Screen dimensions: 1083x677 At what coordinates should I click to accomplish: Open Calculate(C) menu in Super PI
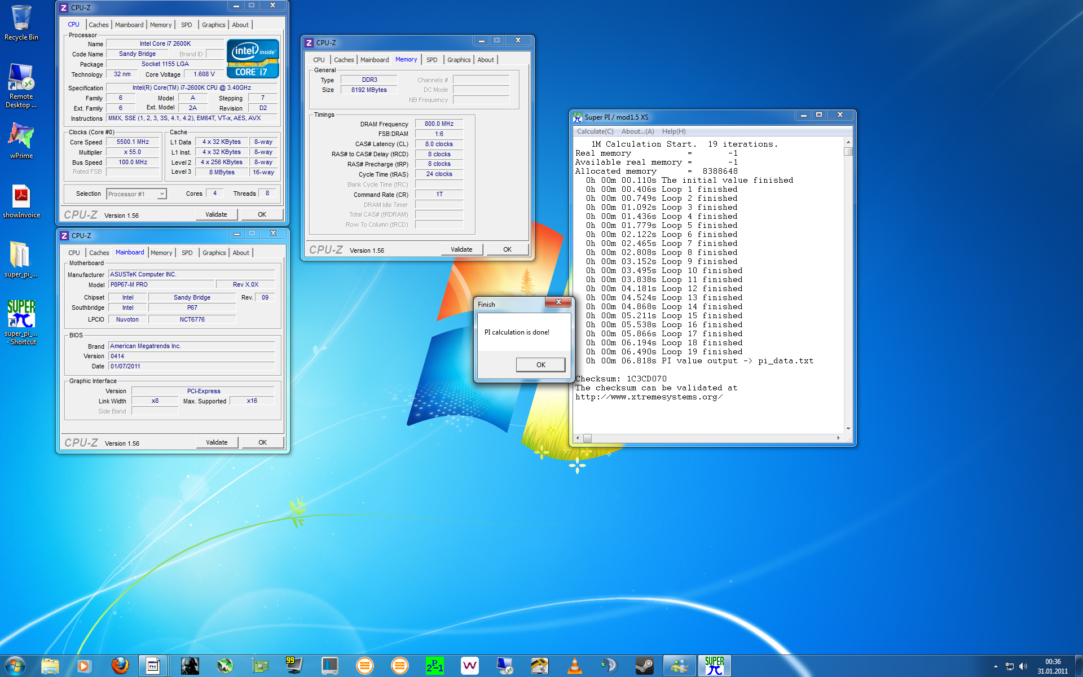click(x=595, y=131)
